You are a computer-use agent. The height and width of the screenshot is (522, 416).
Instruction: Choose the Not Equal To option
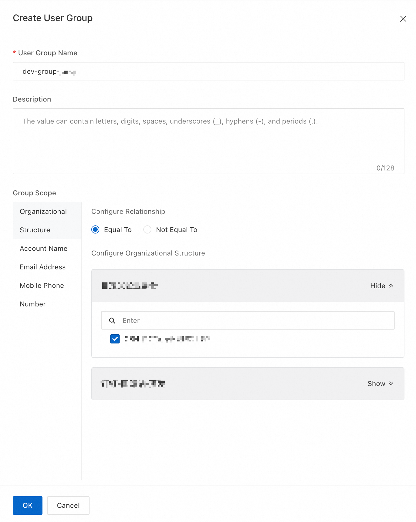click(147, 230)
